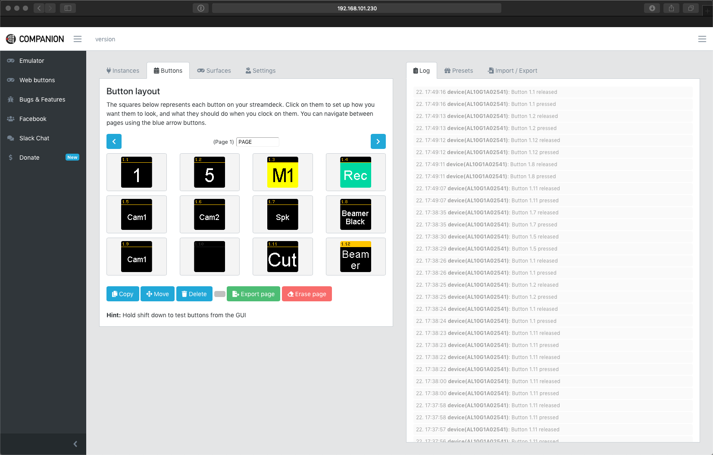The height and width of the screenshot is (455, 713).
Task: Select empty button 1.10
Action: click(210, 257)
